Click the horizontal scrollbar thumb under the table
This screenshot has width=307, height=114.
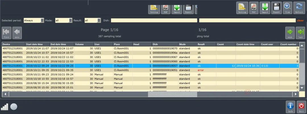tap(172, 94)
